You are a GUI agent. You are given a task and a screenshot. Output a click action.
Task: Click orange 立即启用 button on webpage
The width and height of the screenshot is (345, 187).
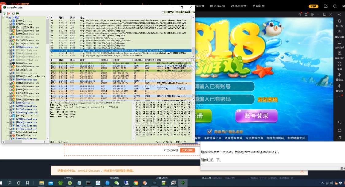point(187,150)
